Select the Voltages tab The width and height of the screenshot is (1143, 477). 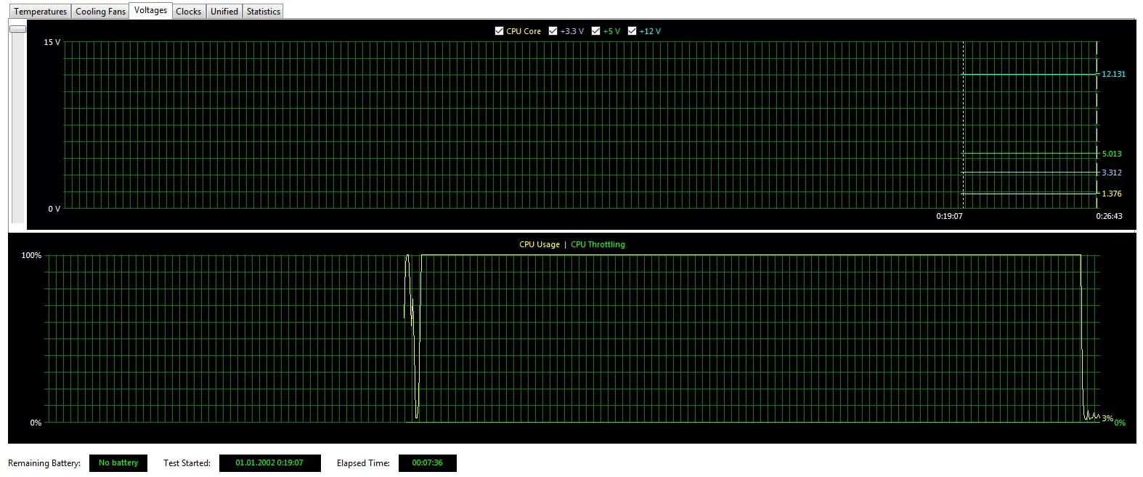[150, 10]
